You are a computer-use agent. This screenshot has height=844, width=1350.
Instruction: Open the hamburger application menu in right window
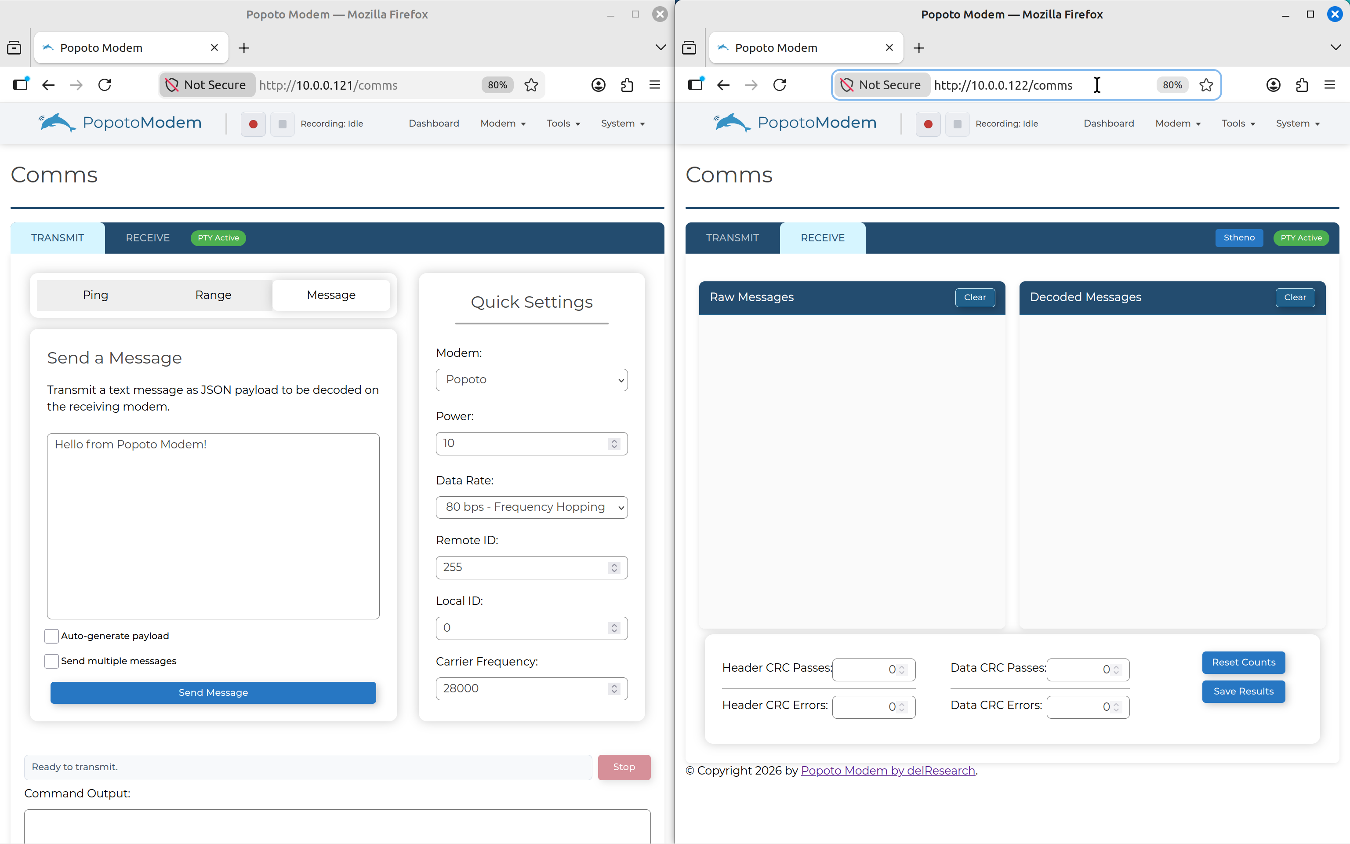[x=1330, y=85]
